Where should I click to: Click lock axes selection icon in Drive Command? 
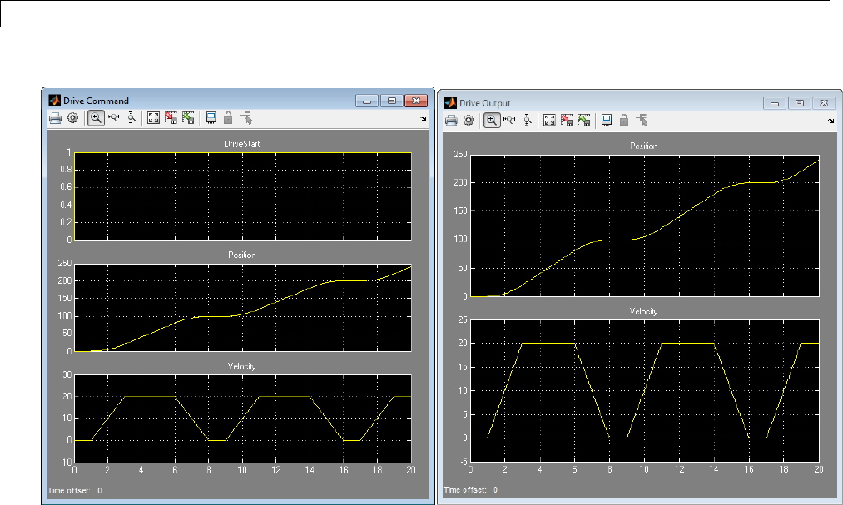click(228, 118)
